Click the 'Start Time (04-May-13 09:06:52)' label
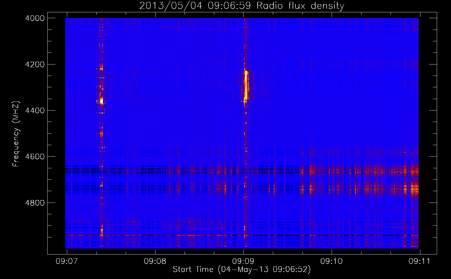 (241, 270)
